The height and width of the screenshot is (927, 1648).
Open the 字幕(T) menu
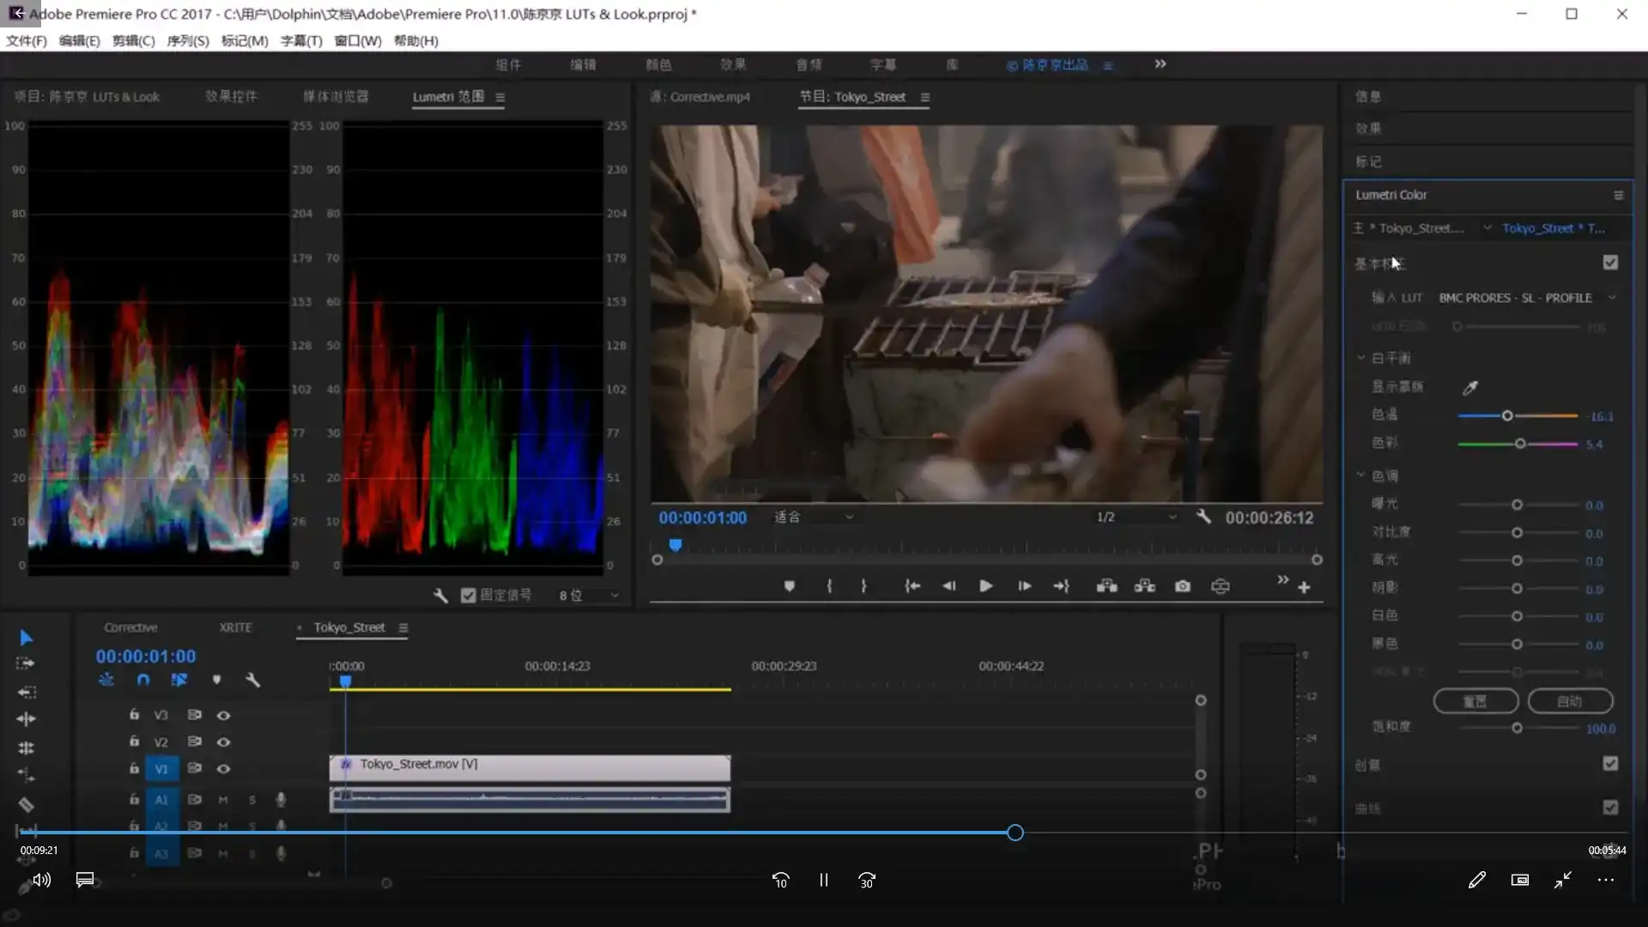(300, 40)
